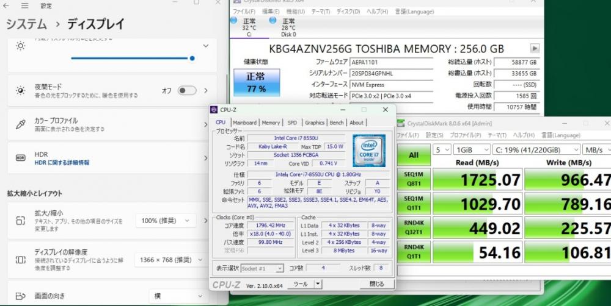Switch to the Mainboard tab
Viewport: 611px width, 306px height.
click(x=245, y=123)
